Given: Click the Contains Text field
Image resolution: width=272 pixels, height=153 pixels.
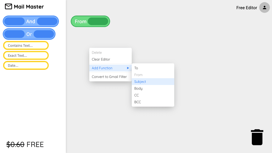Looking at the screenshot, I should (x=26, y=46).
